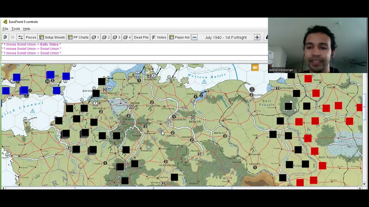Roll dice button 1
Viewport: 369px width, 207px height.
click(x=95, y=37)
